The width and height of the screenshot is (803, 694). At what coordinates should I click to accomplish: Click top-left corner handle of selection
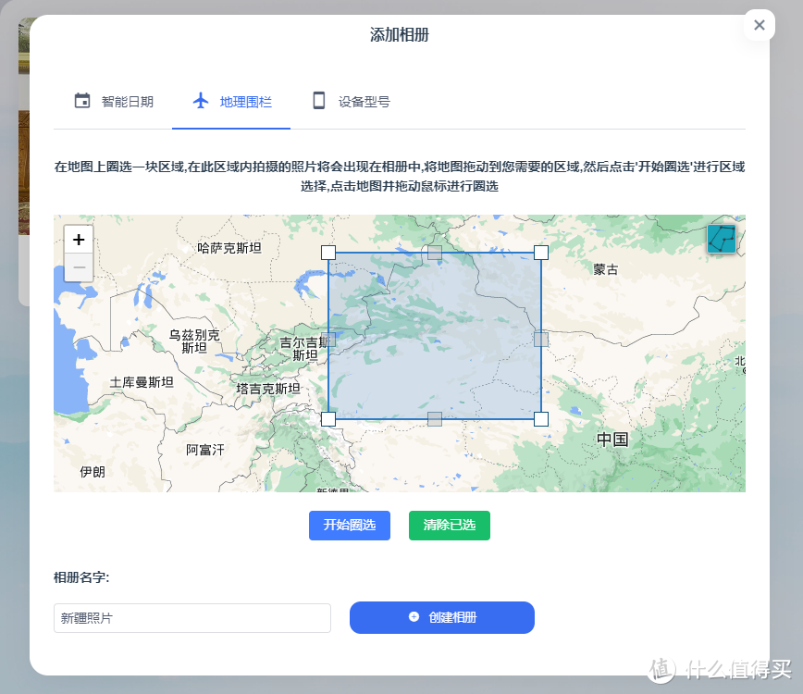click(x=328, y=253)
